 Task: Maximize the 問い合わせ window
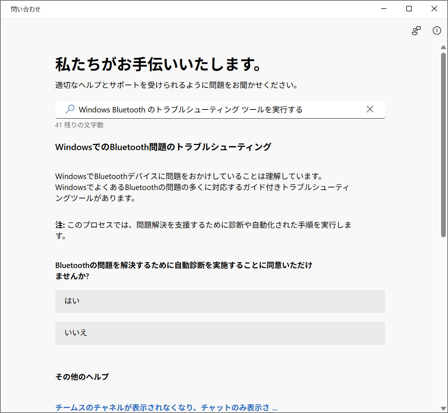click(409, 8)
